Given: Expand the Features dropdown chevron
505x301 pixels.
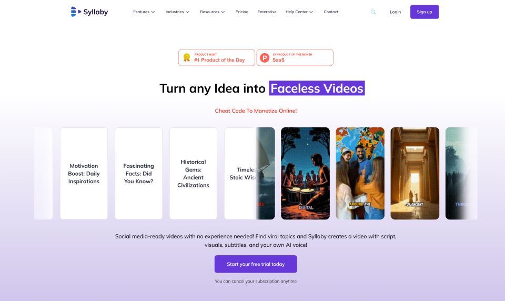Looking at the screenshot, I should pos(153,12).
